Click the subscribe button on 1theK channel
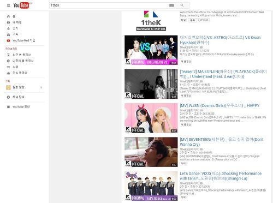 (x=199, y=20)
